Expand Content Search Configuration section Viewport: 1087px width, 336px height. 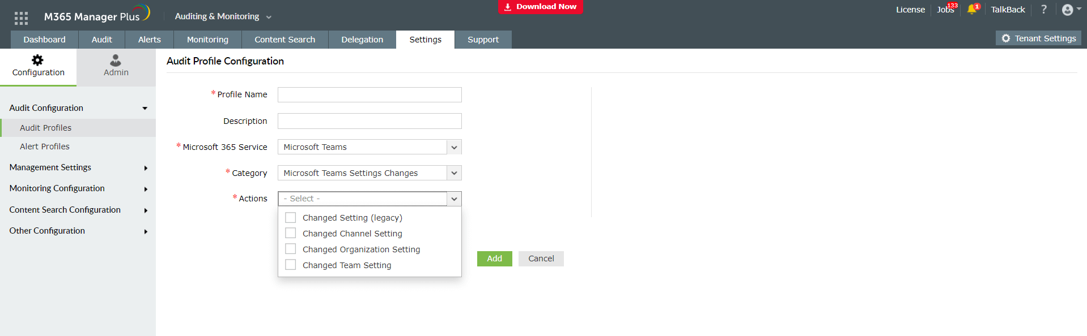(x=78, y=210)
